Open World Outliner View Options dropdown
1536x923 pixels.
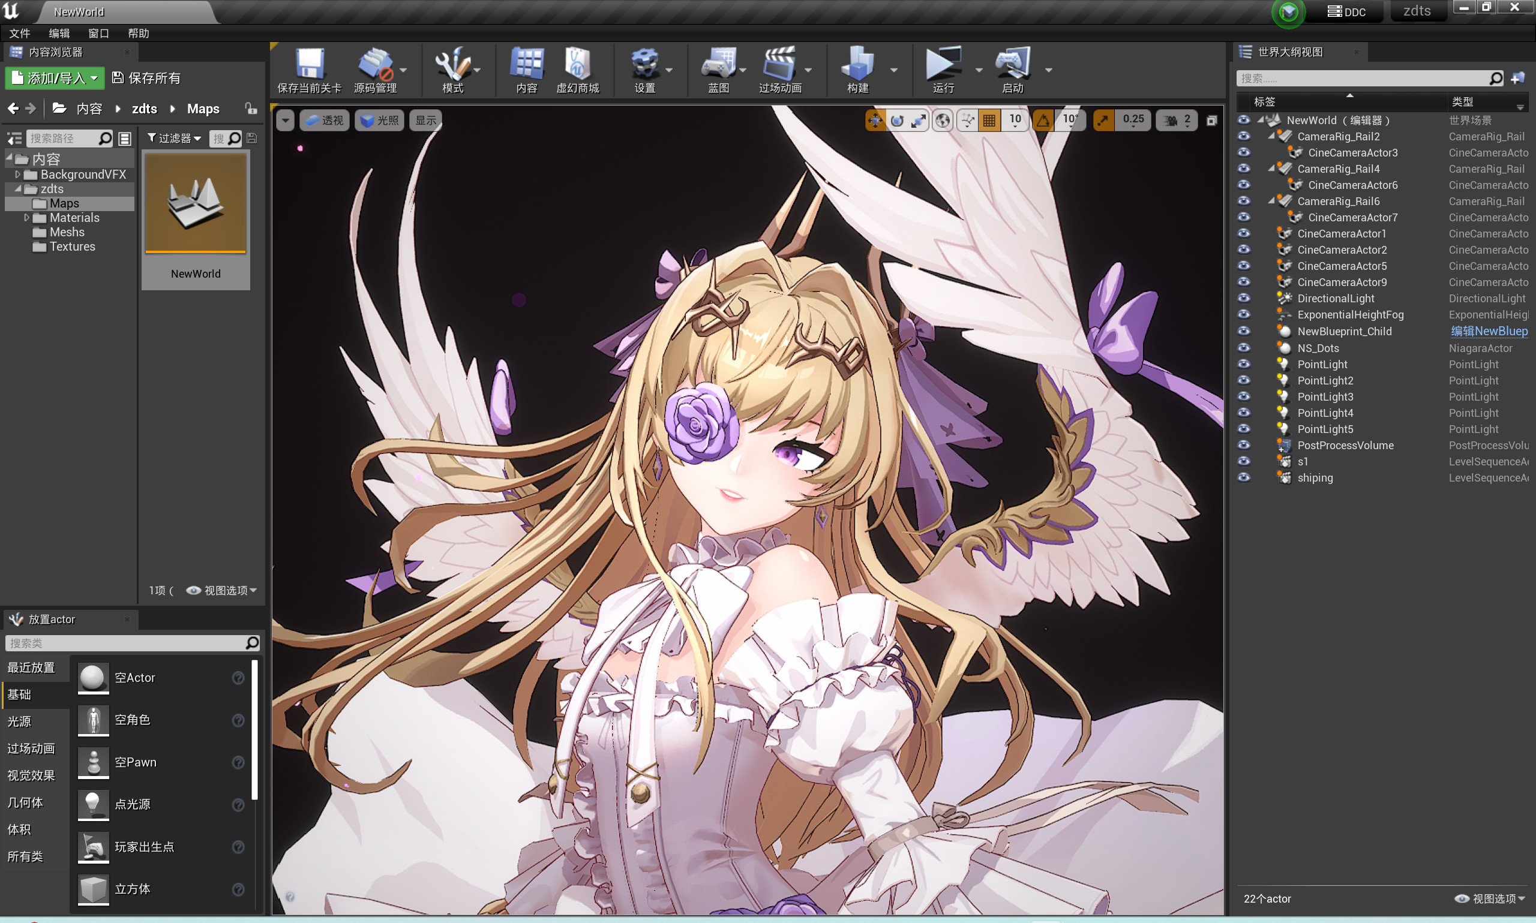[x=1490, y=898]
